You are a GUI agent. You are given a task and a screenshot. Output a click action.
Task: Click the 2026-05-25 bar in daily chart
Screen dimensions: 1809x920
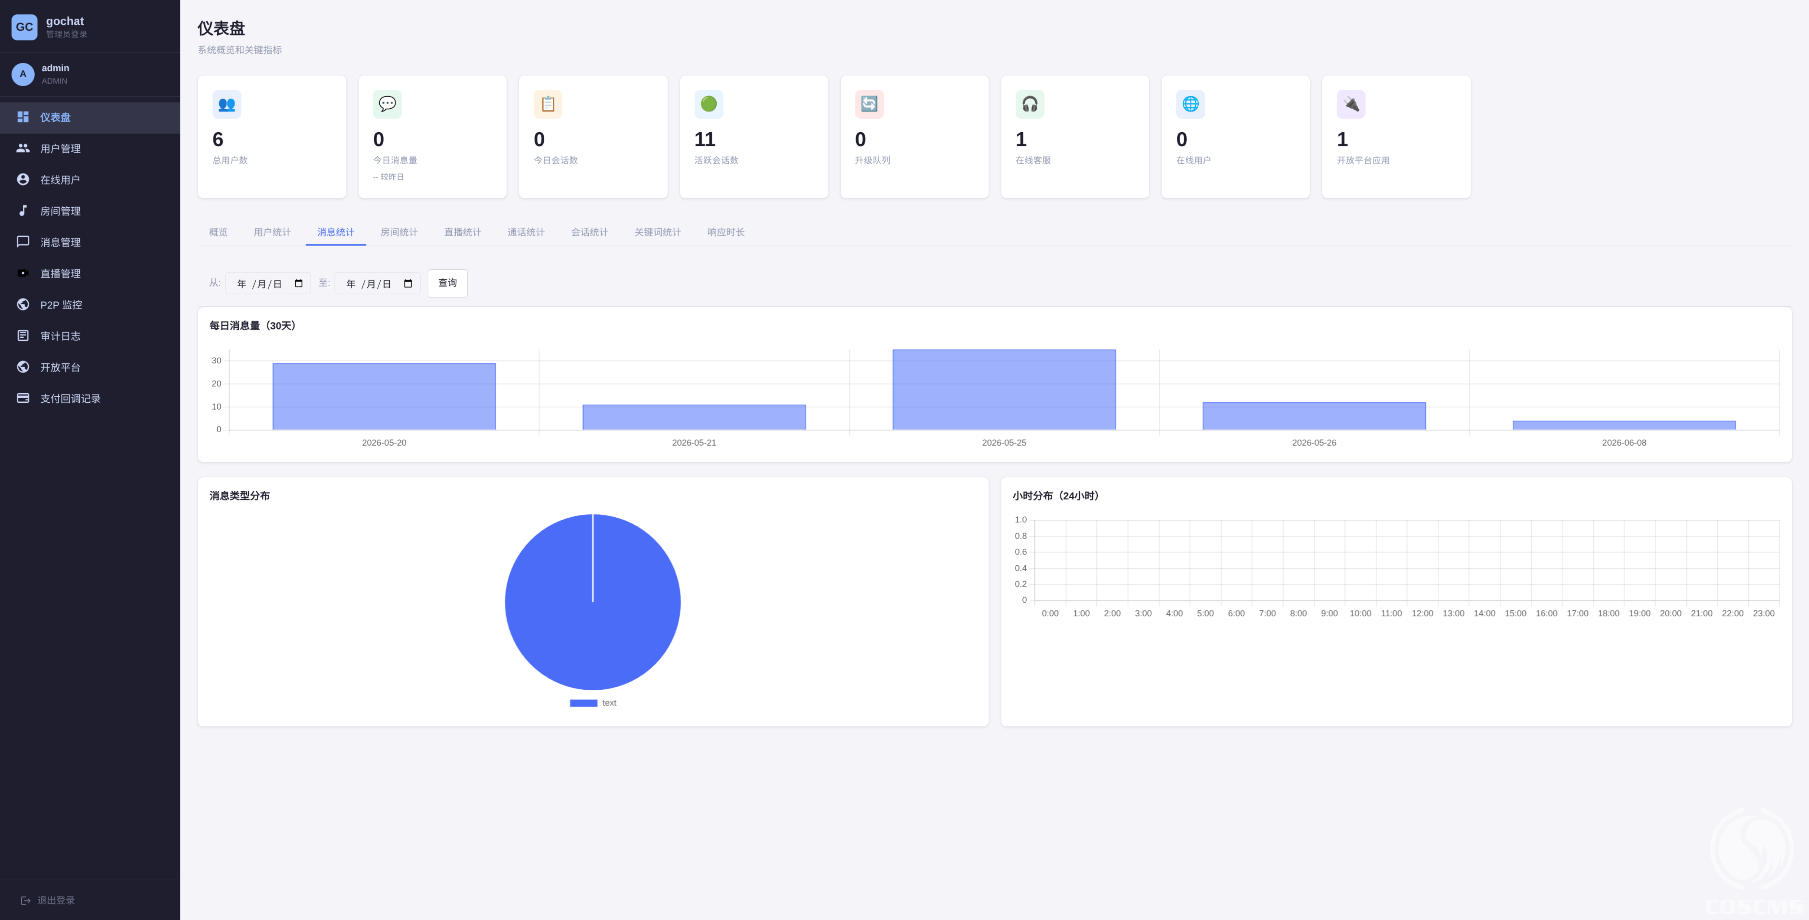click(1004, 390)
